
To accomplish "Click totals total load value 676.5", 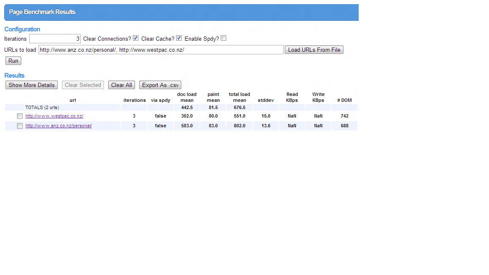I will pyautogui.click(x=239, y=107).
